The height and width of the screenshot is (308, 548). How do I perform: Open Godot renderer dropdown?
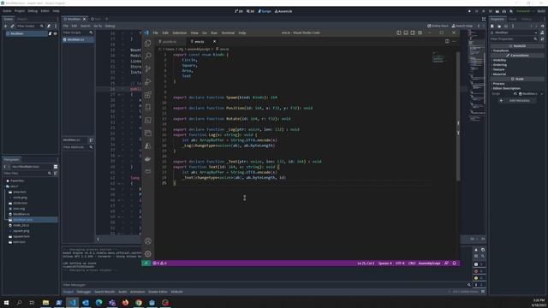(x=525, y=11)
